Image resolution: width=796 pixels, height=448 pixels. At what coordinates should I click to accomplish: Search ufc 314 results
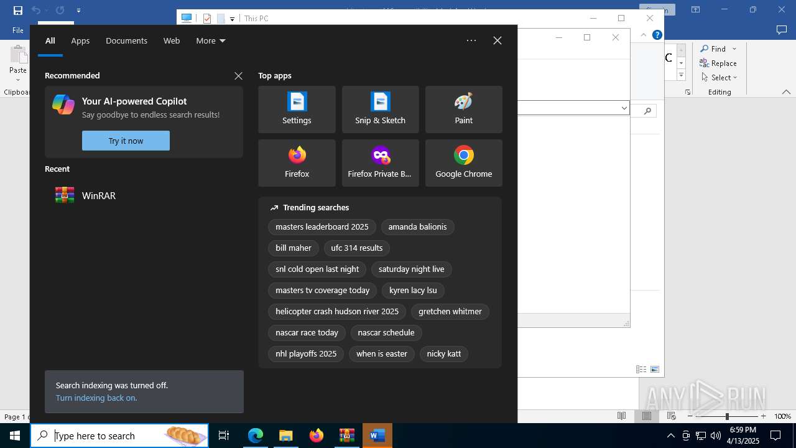pyautogui.click(x=357, y=248)
